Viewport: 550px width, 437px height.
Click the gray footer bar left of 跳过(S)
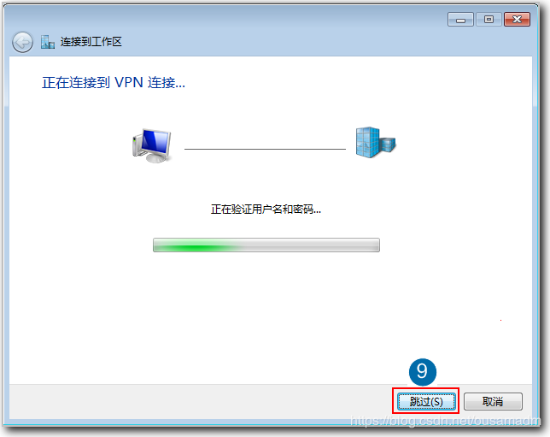(x=200, y=401)
